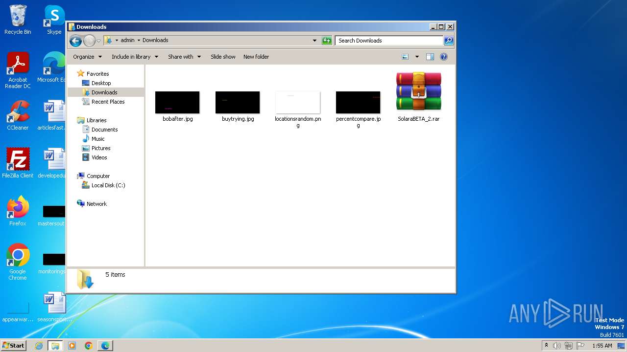Open the Share with menu

[x=184, y=57]
